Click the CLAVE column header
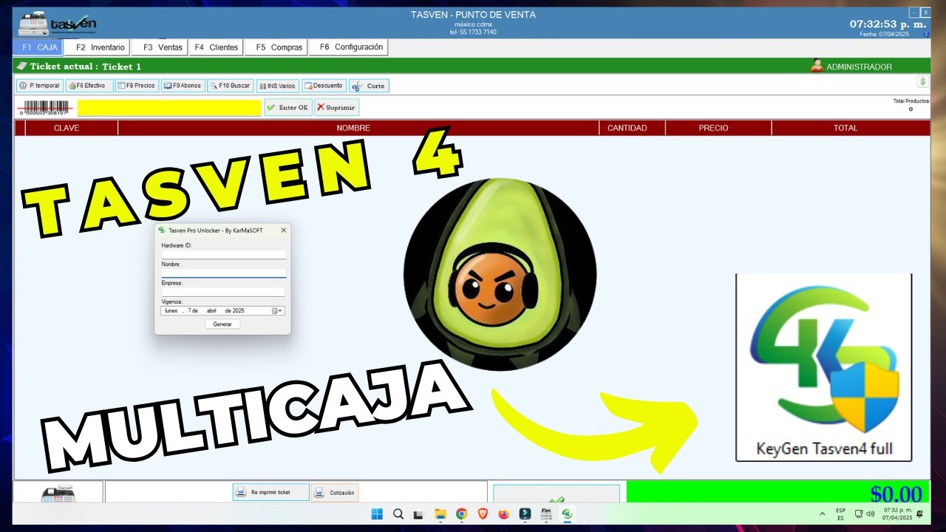This screenshot has width=946, height=532. click(x=67, y=128)
